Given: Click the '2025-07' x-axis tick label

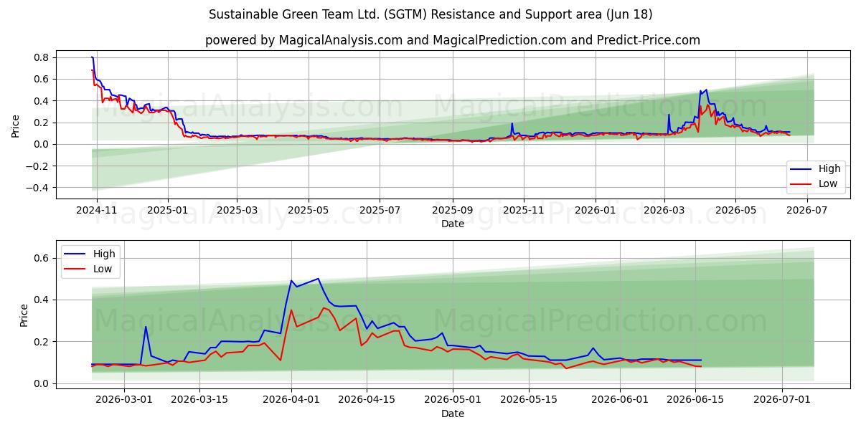Looking at the screenshot, I should 380,210.
